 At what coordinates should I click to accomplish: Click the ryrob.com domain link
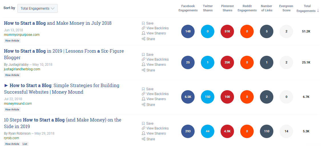(x=11, y=138)
